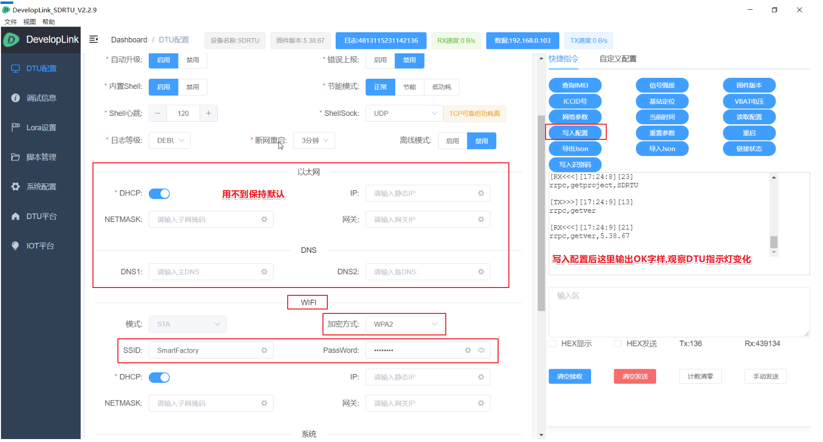This screenshot has width=823, height=442.
Task: Switch to the 自定义配置 tab
Action: (618, 59)
